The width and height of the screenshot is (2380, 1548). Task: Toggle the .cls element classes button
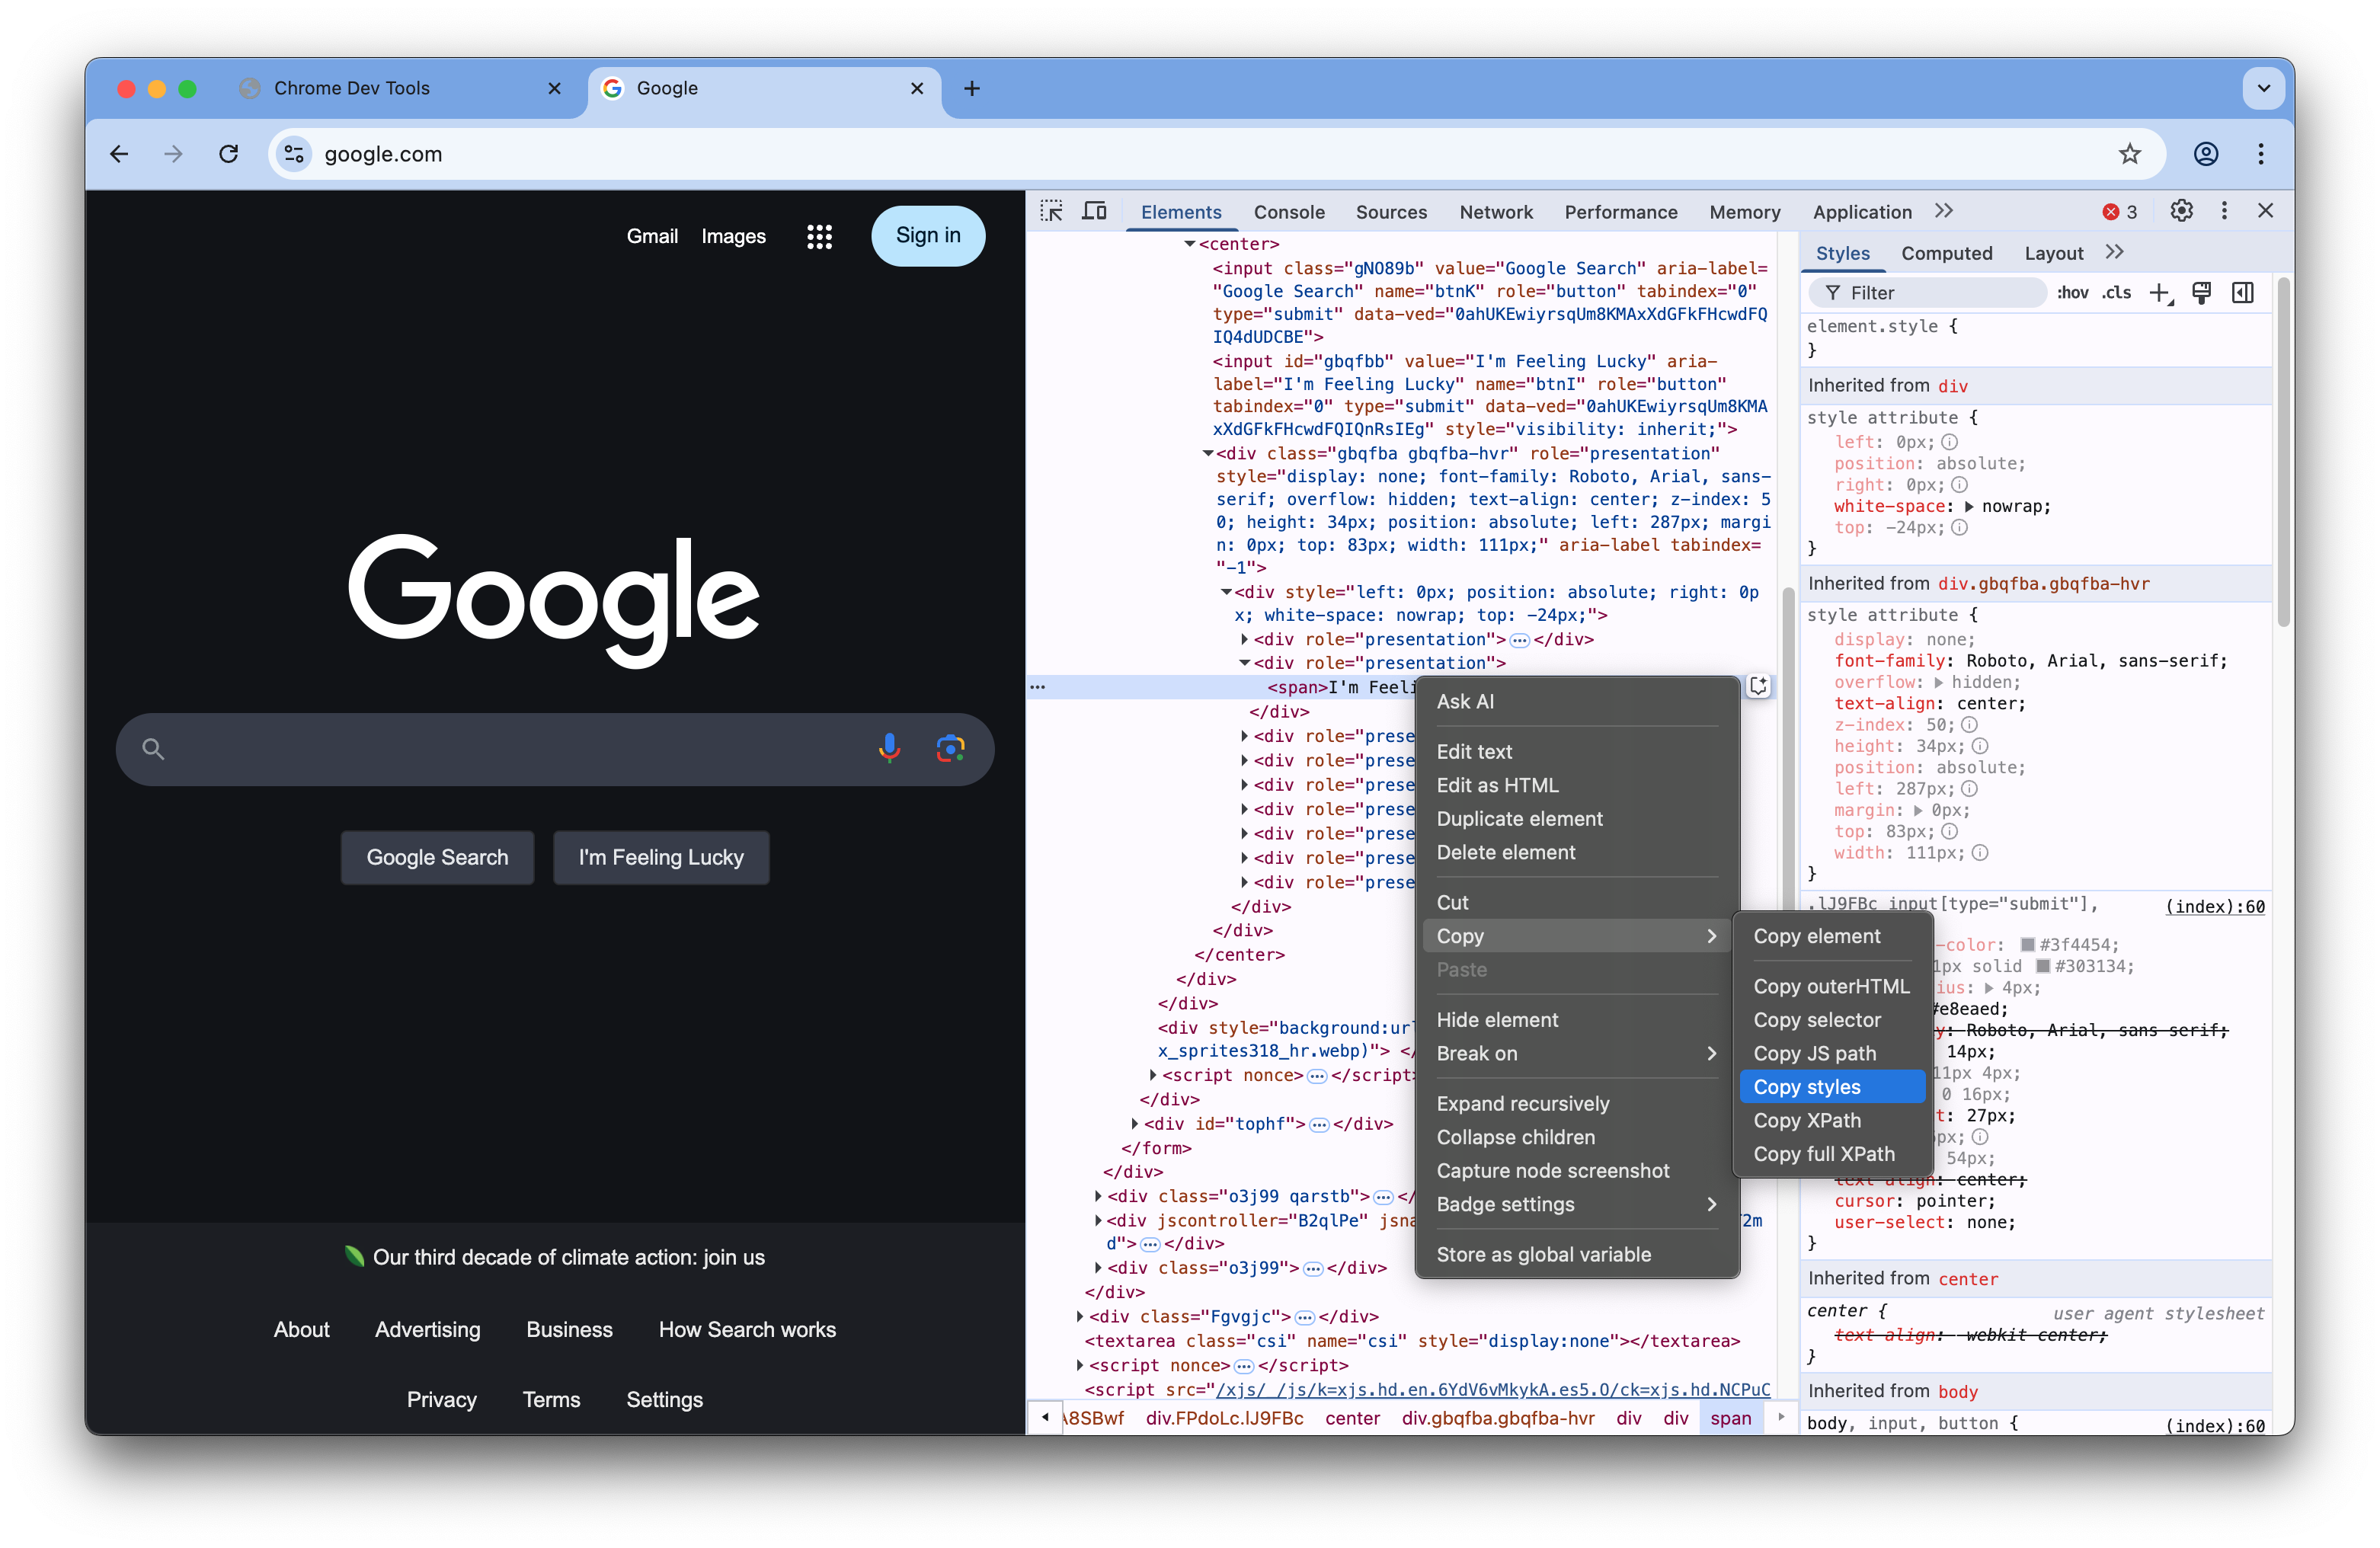(x=2116, y=293)
